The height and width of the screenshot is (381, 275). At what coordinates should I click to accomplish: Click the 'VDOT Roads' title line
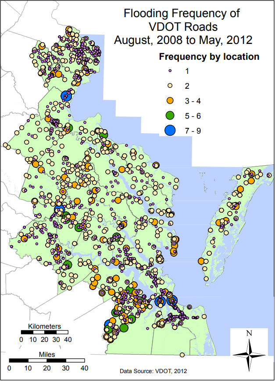coord(182,27)
